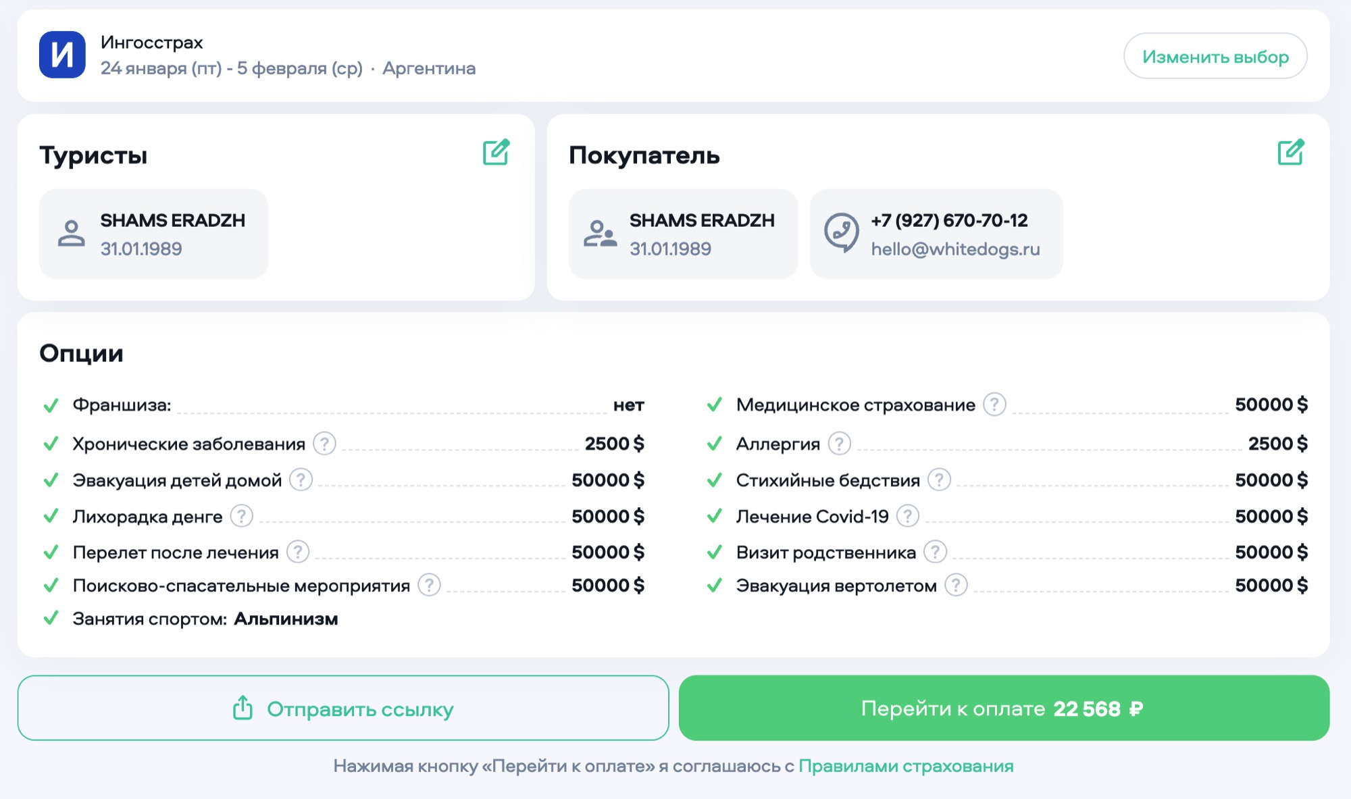Proceed with Перейти к оплате button
The width and height of the screenshot is (1351, 799).
[1003, 708]
